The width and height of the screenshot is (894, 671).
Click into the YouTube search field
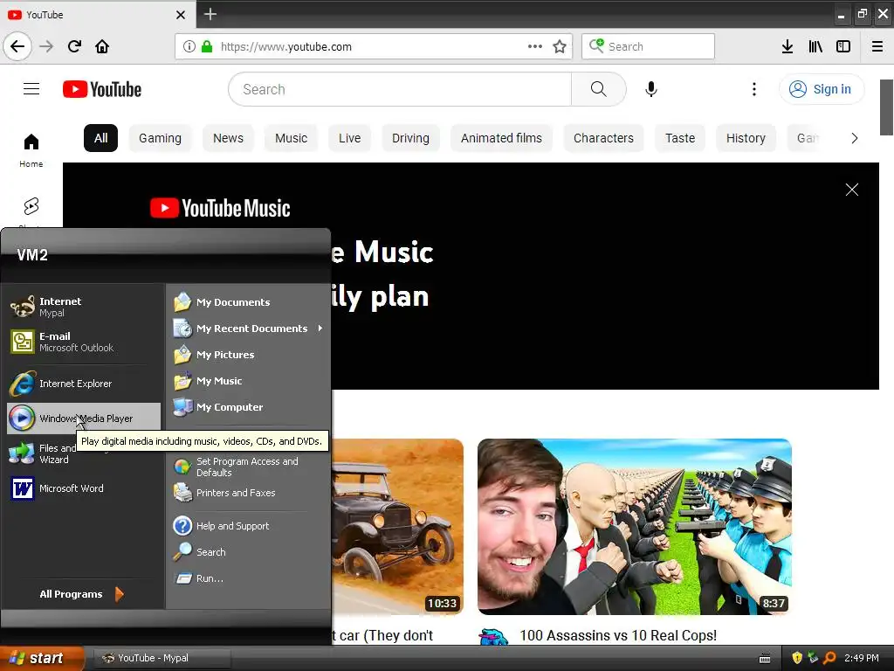pyautogui.click(x=400, y=89)
